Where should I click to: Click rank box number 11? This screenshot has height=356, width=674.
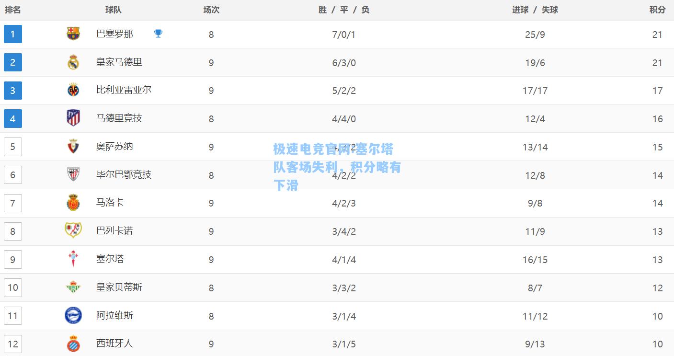coord(13,316)
